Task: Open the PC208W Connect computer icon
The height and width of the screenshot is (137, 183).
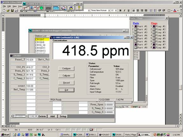Action: coord(33,8)
